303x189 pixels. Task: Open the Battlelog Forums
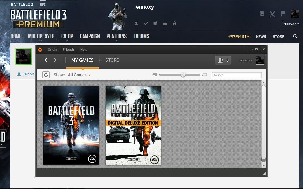[141, 36]
